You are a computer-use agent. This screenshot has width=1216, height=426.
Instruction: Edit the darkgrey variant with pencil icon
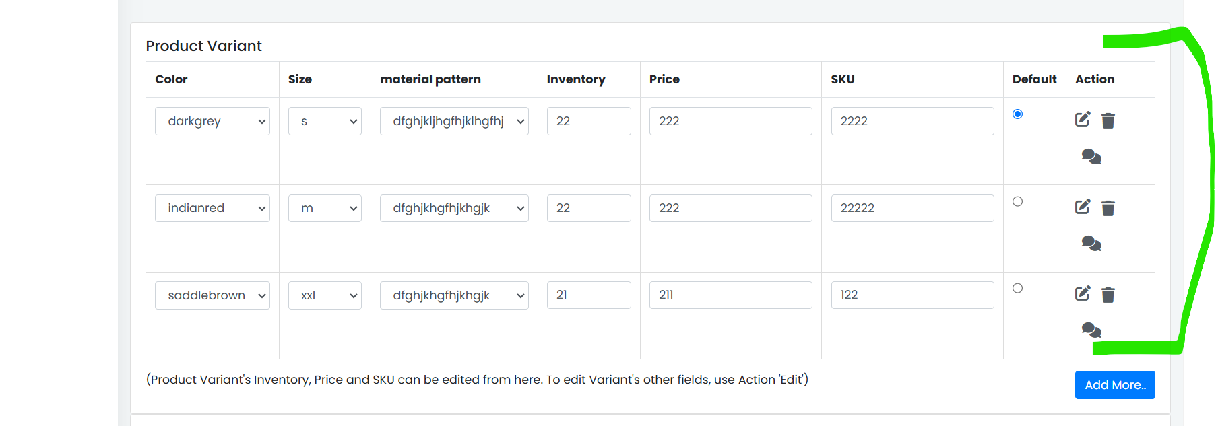(x=1083, y=120)
